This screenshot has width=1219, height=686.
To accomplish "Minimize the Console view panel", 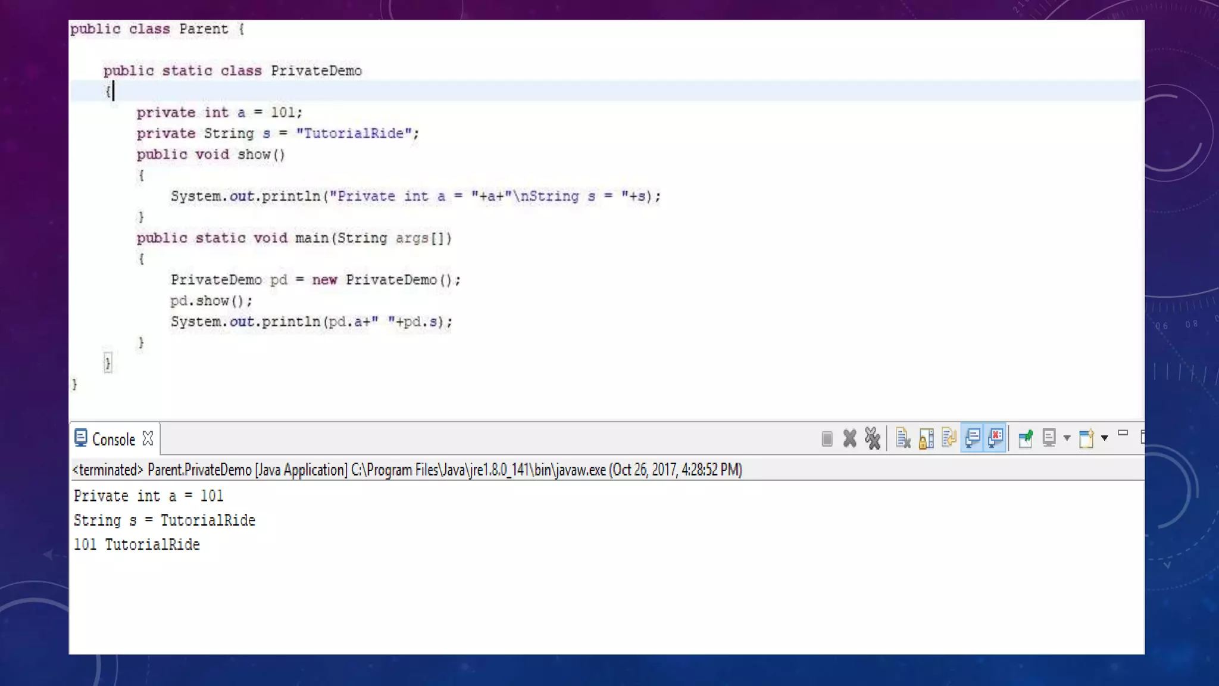I will pos(1123,434).
